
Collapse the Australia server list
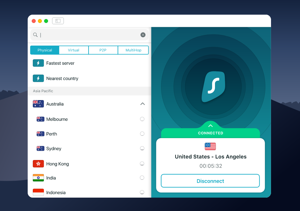pyautogui.click(x=143, y=104)
